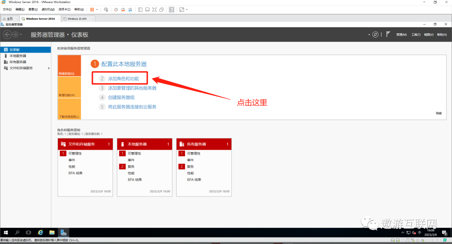
Task: Open the 本地服务器 tile header
Action: coord(145,144)
